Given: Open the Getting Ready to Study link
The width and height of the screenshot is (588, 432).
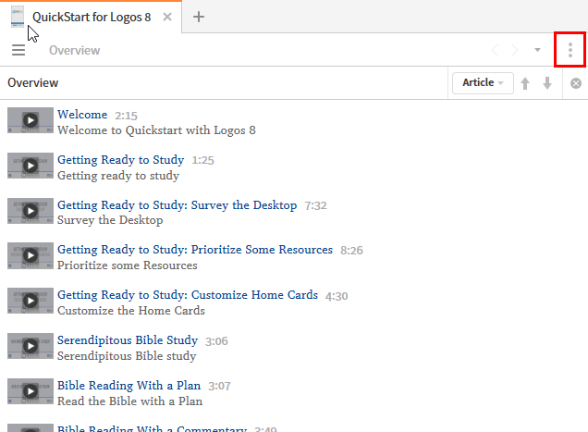Looking at the screenshot, I should 121,160.
